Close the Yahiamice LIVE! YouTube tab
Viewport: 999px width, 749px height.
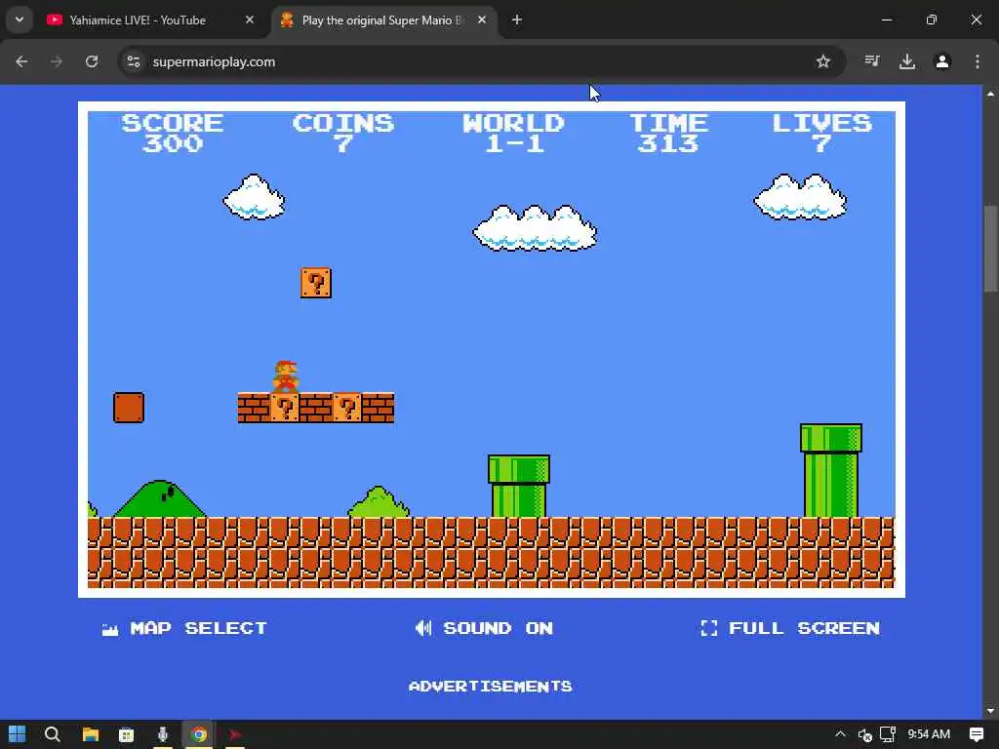[250, 20]
